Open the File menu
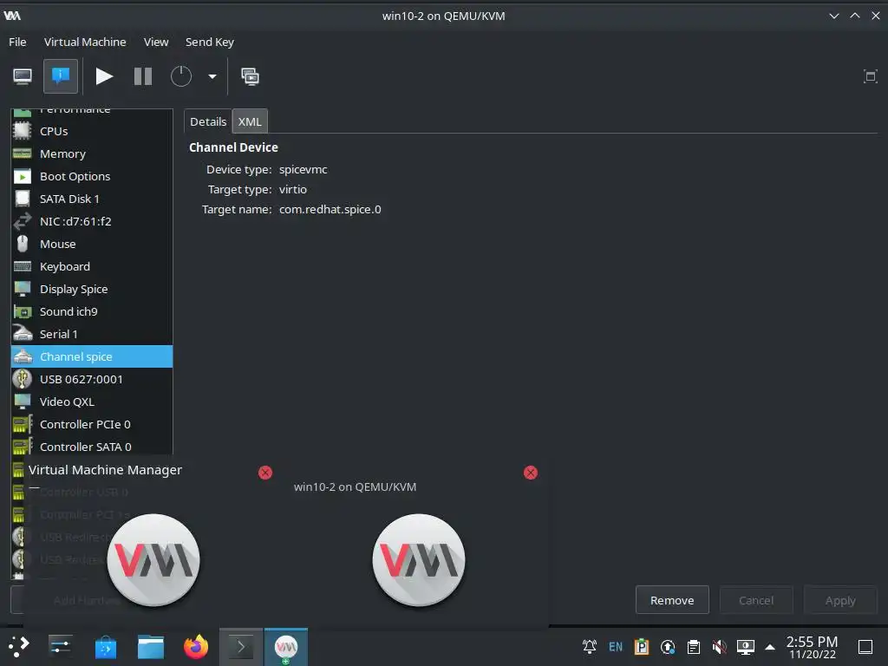The image size is (888, 666). click(x=17, y=42)
